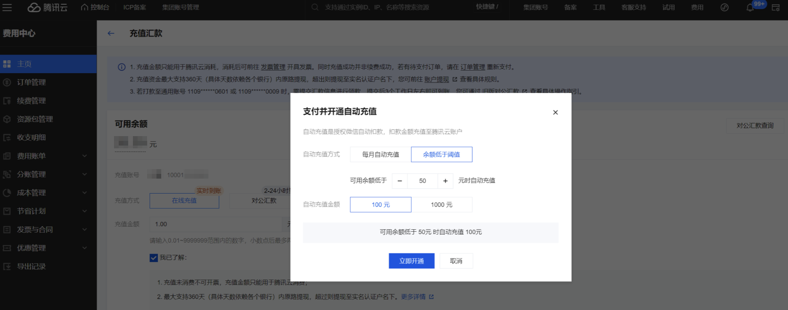Click the 导出记录 sidebar icon
The image size is (788, 310).
point(7,267)
